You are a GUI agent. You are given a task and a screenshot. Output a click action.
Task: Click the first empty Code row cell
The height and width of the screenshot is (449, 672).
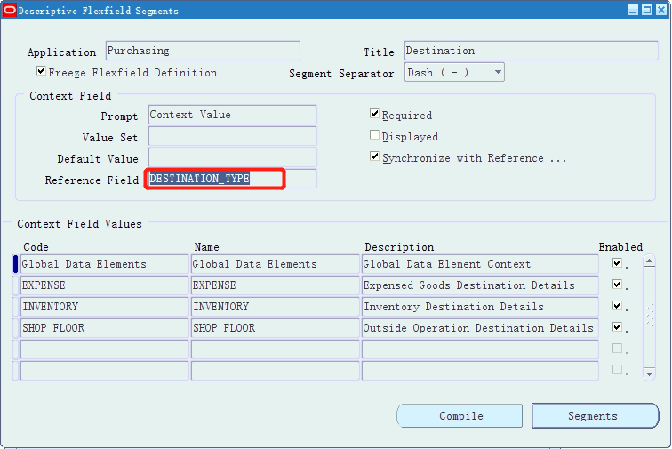(105, 349)
